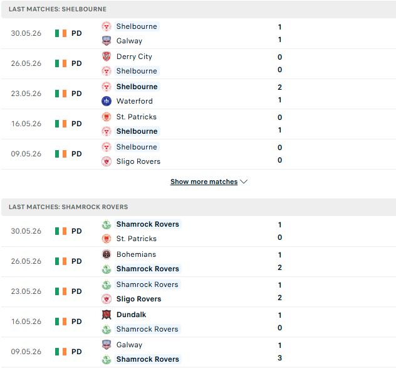This screenshot has width=396, height=368.
Task: Click Shamrock Rovers name in Dundalk match
Action: click(x=147, y=329)
